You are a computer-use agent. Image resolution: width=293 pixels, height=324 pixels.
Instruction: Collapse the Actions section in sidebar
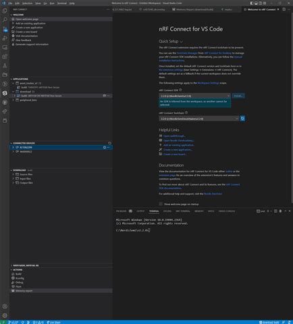[11, 269]
